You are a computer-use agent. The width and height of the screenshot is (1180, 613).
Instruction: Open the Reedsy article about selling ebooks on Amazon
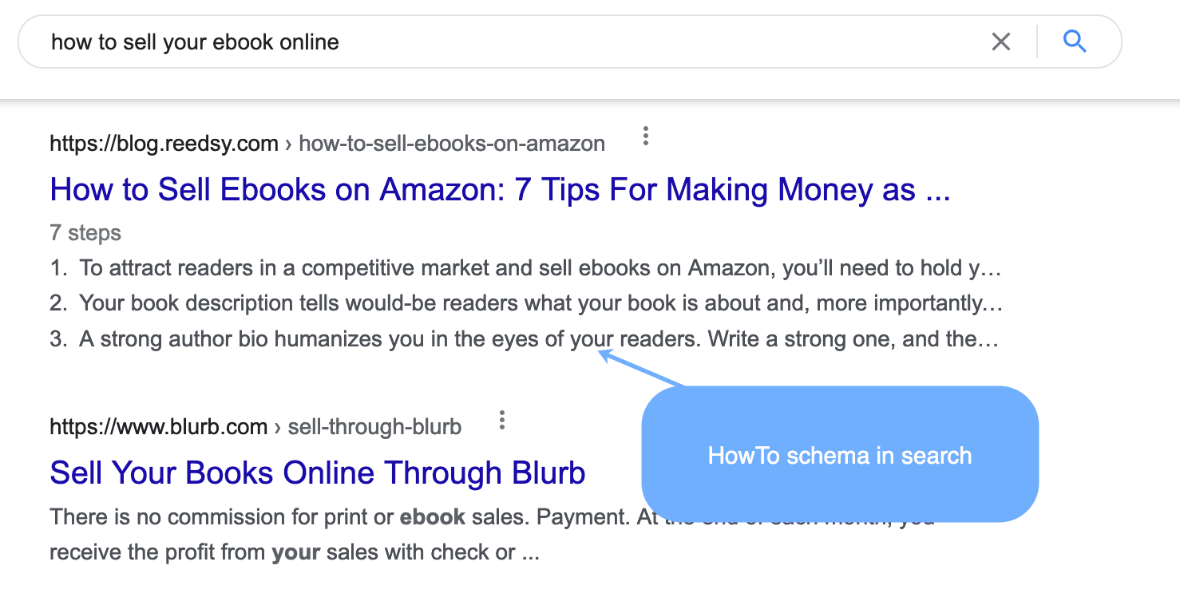point(499,189)
